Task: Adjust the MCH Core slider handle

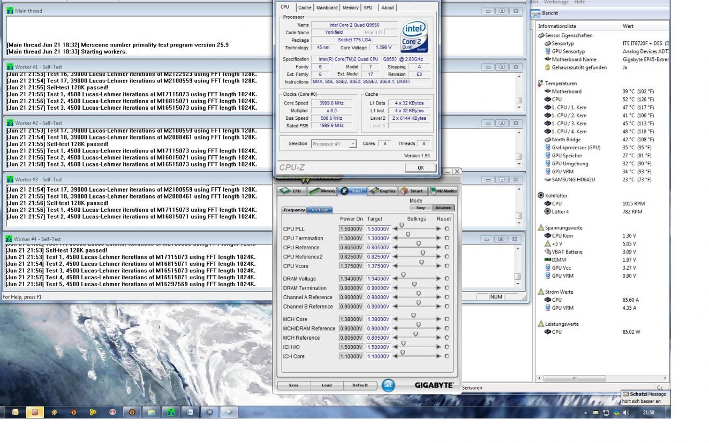Action: click(x=414, y=315)
